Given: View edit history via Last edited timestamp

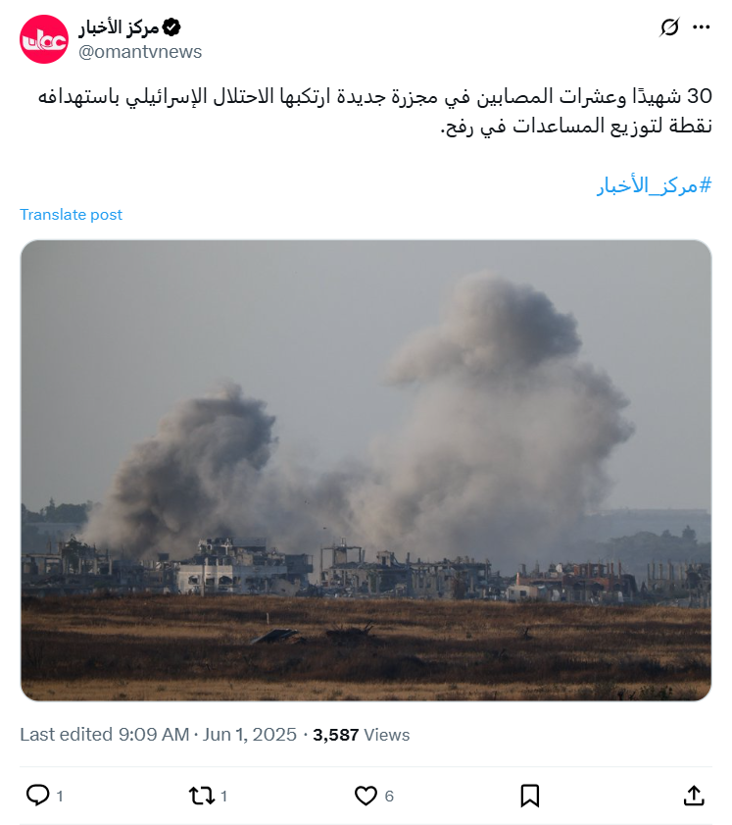Looking at the screenshot, I should click(x=158, y=735).
